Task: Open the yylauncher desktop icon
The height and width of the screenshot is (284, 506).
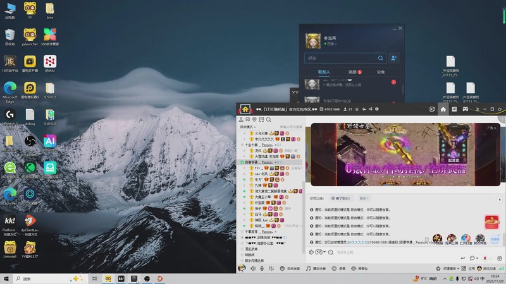Action: [x=30, y=37]
